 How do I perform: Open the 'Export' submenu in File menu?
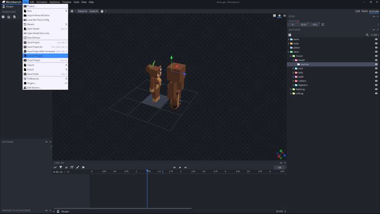coord(45,69)
